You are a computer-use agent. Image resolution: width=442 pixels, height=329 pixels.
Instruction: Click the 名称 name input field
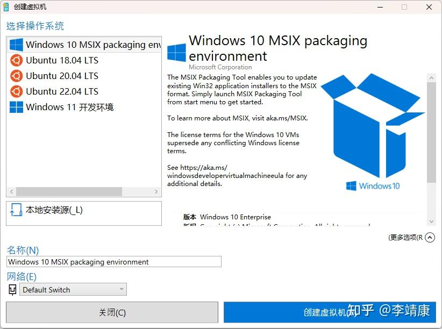pos(114,262)
